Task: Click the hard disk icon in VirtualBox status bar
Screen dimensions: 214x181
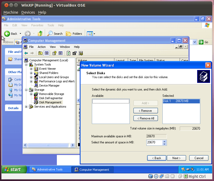Action: [x=151, y=176]
